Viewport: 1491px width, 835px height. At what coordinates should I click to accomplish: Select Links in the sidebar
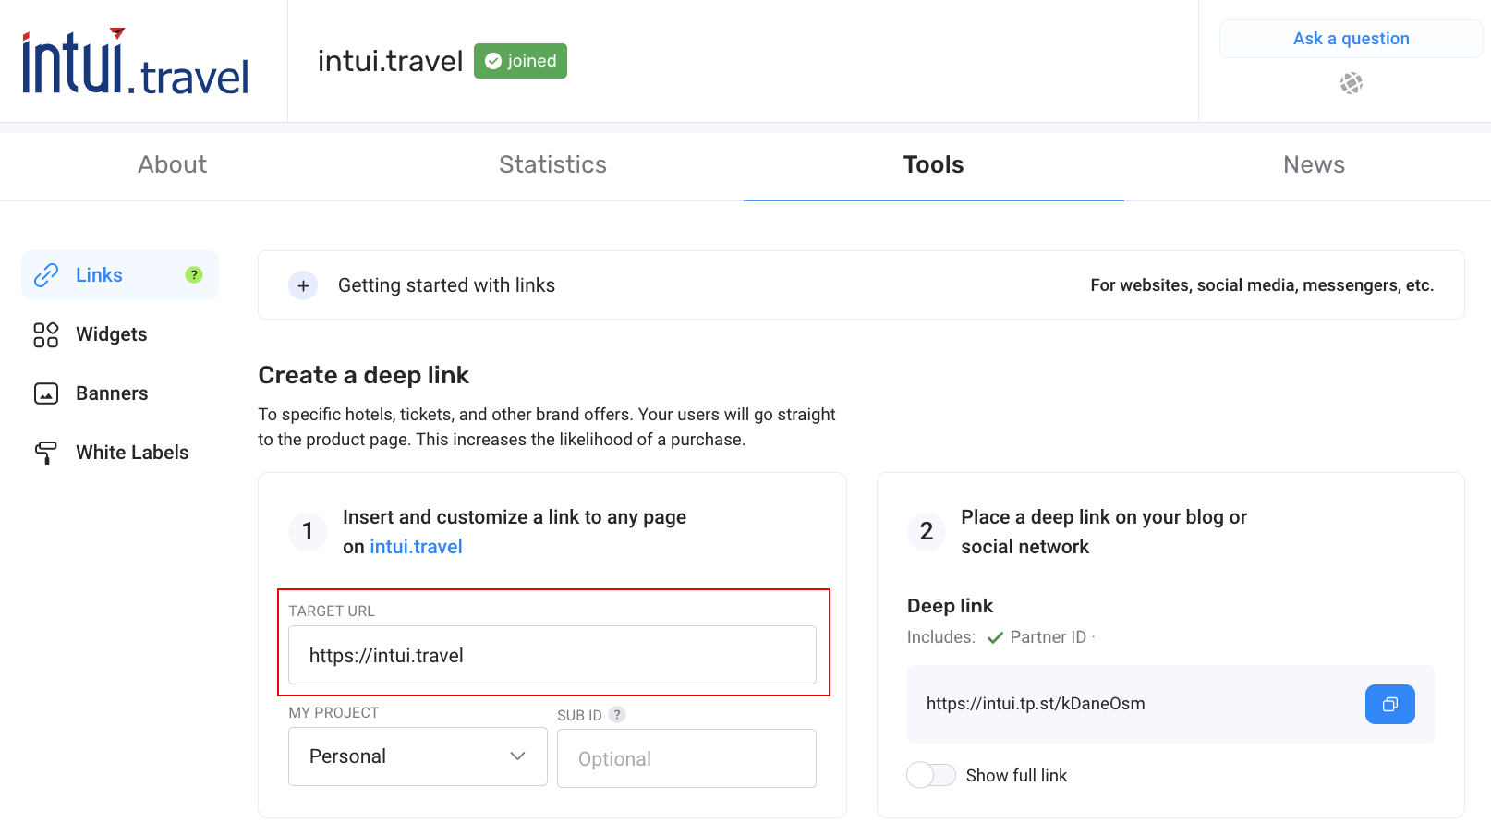[120, 275]
